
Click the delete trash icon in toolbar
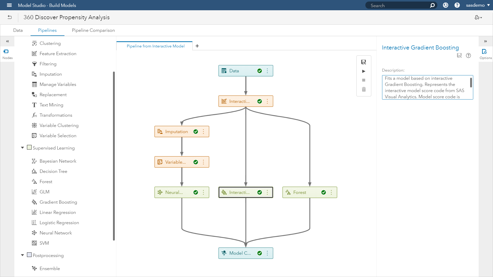tap(364, 89)
